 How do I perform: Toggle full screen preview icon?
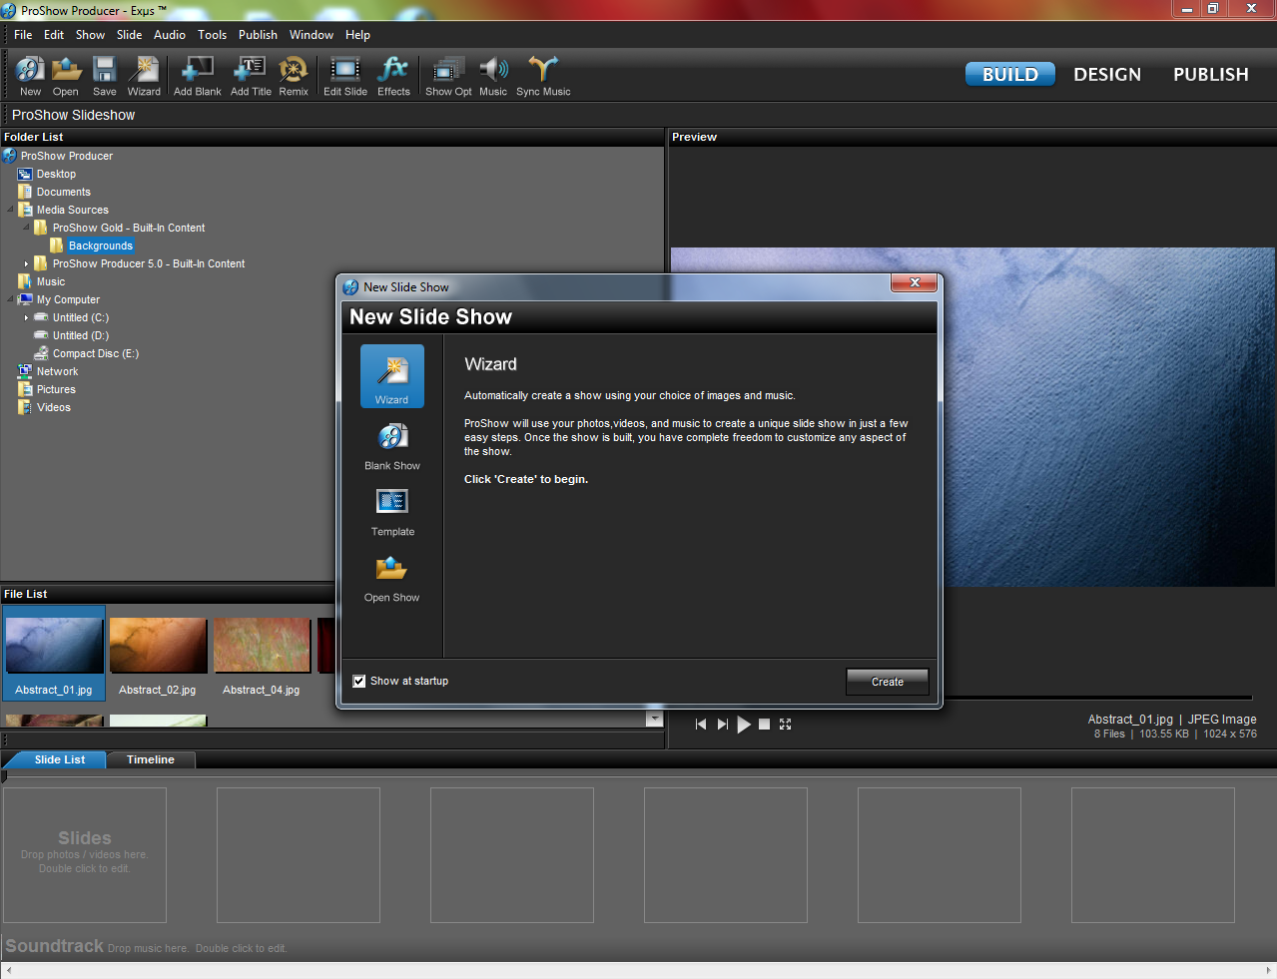pyautogui.click(x=786, y=725)
